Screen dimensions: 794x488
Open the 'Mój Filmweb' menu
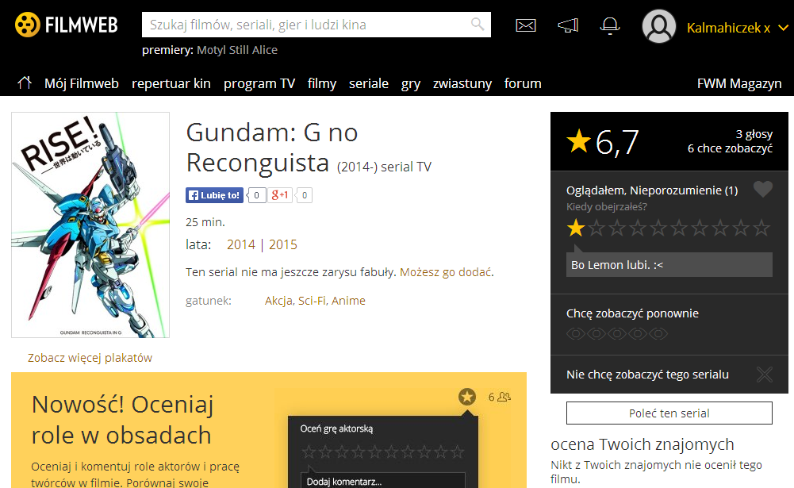click(x=82, y=83)
